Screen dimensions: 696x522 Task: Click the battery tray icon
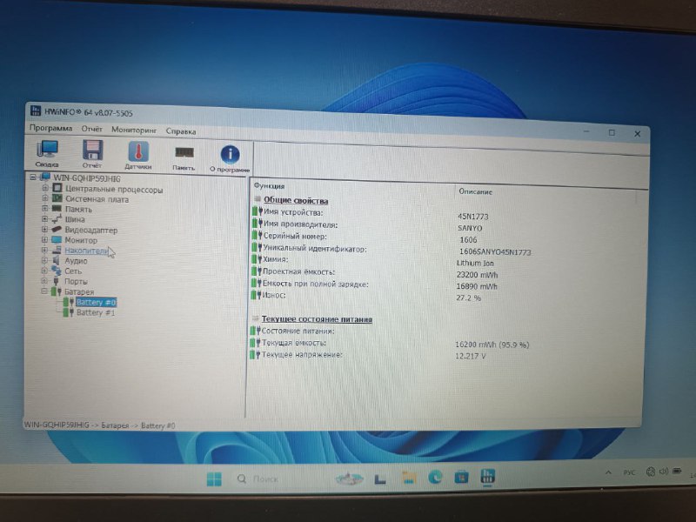click(x=677, y=471)
